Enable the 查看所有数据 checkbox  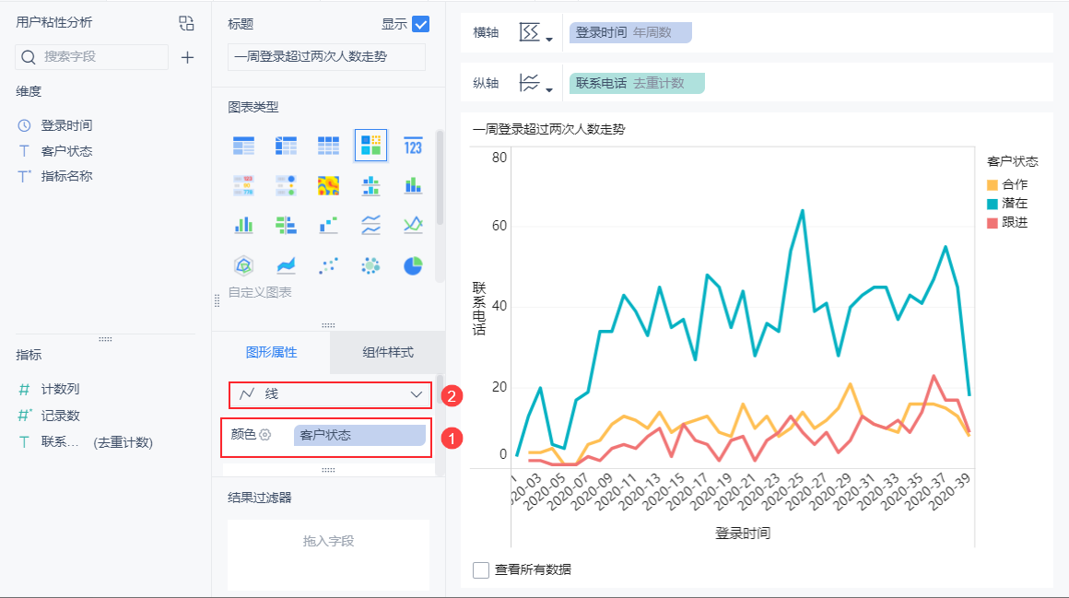tap(481, 570)
